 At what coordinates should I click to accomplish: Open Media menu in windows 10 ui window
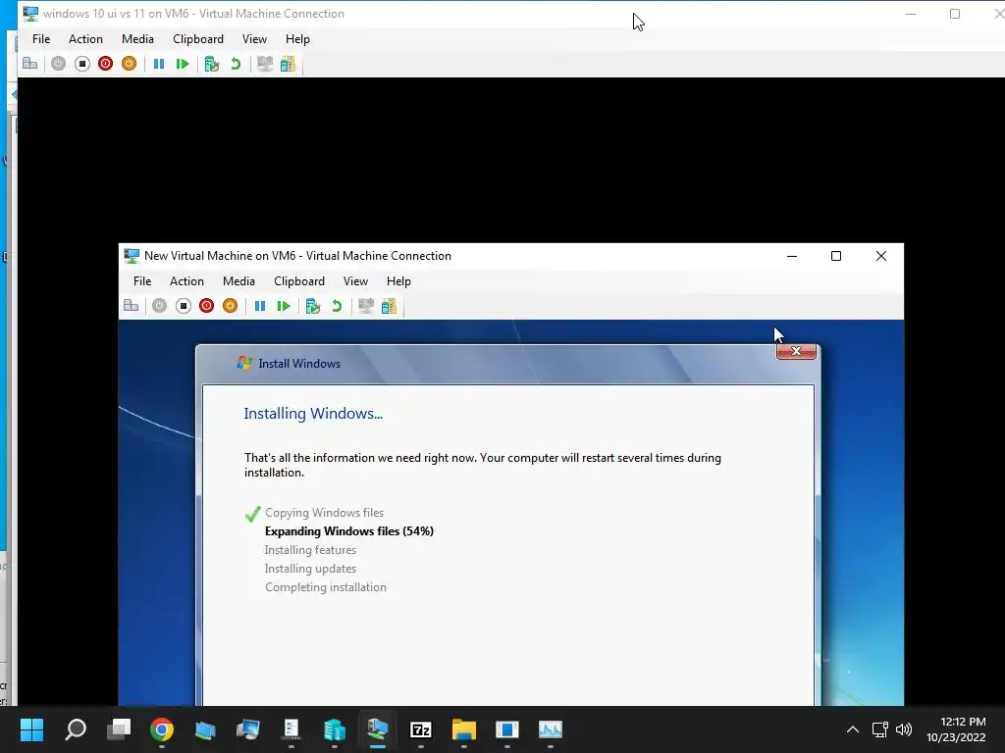[137, 39]
